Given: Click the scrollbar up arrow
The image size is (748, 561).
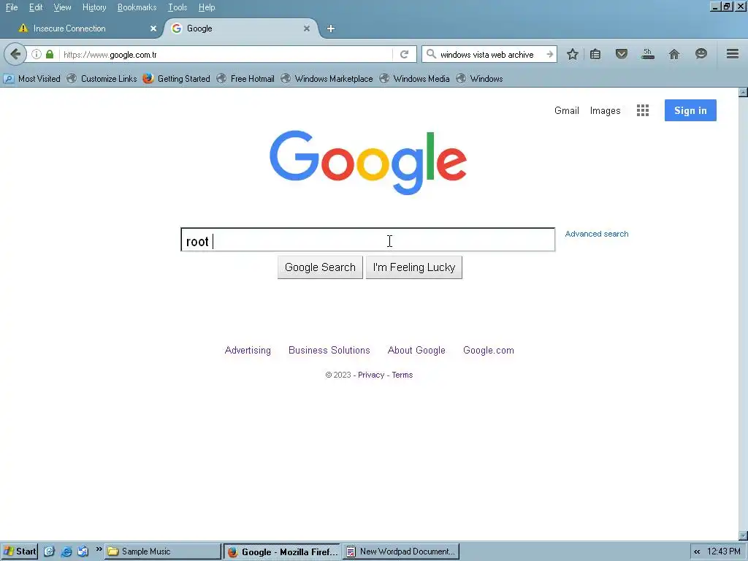Looking at the screenshot, I should pyautogui.click(x=743, y=92).
